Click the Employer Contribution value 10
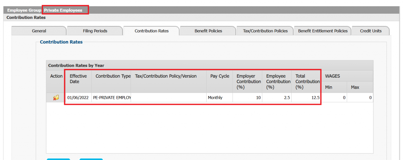403x160 pixels. [248, 98]
